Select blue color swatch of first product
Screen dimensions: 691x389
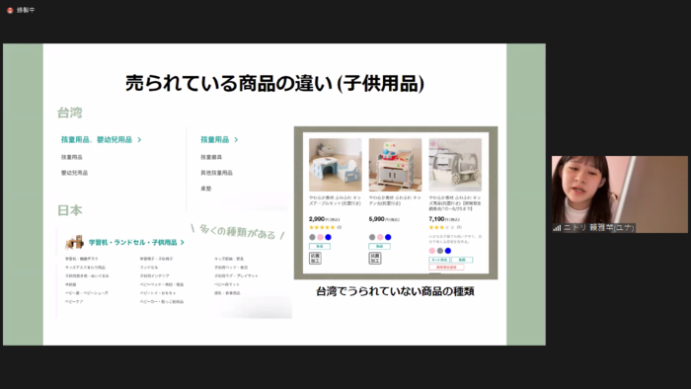pyautogui.click(x=328, y=237)
